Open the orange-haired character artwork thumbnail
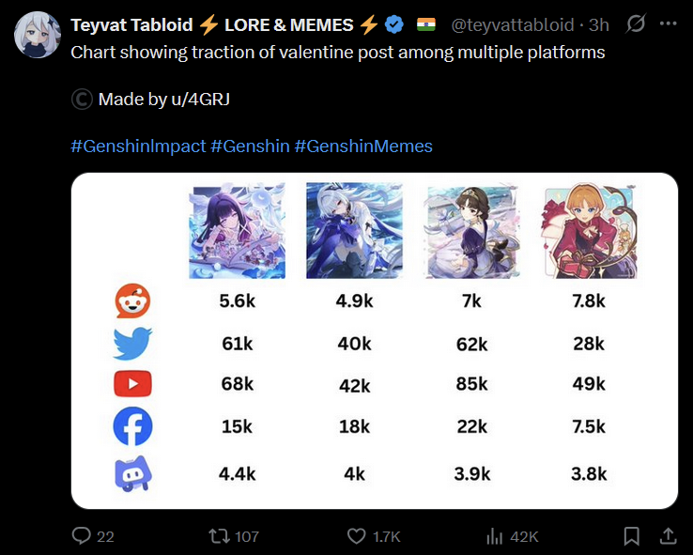The image size is (693, 555). [x=591, y=231]
